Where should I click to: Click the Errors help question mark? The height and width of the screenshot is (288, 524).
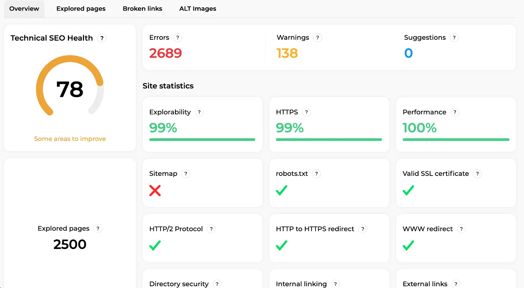178,38
